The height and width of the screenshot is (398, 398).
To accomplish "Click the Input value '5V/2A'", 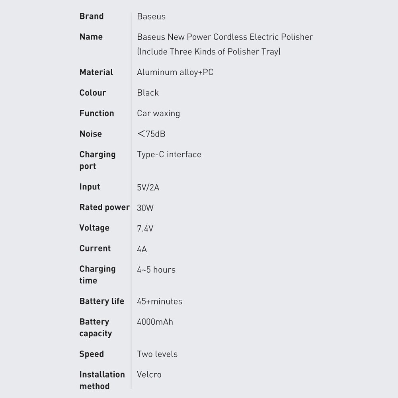I will (148, 187).
